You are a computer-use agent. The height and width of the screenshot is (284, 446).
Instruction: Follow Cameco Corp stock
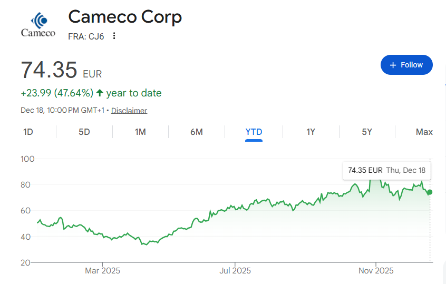(x=406, y=65)
